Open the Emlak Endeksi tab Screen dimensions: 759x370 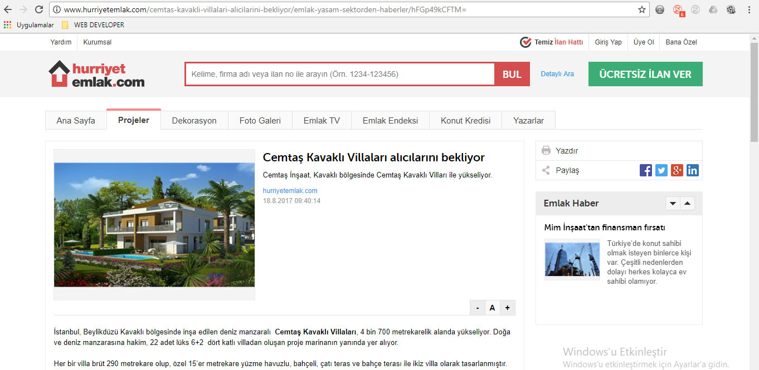(x=390, y=120)
